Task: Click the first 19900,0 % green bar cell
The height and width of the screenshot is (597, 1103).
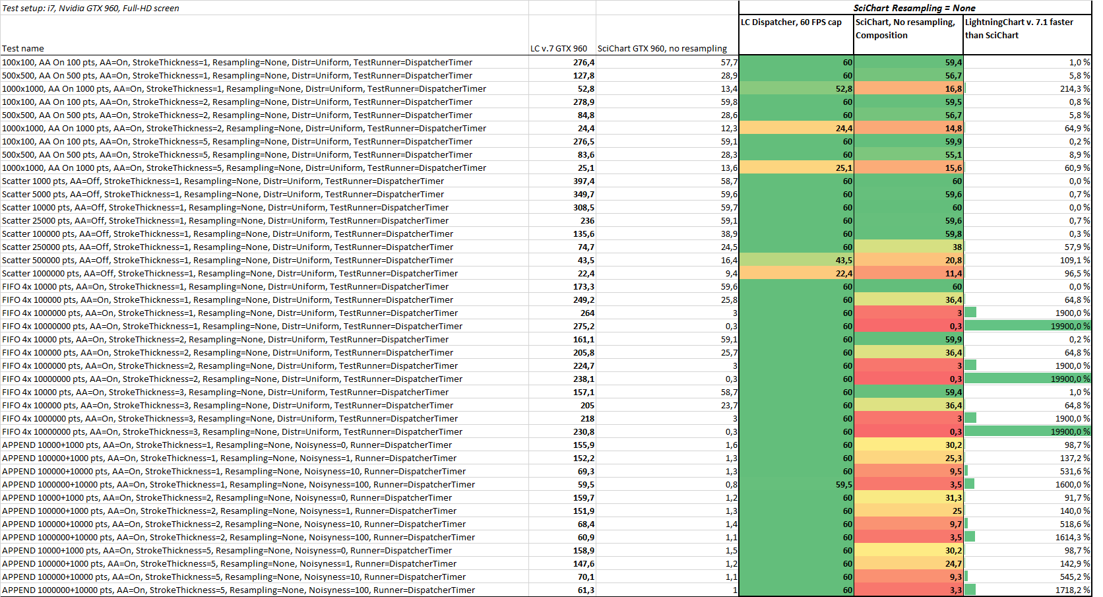Action: pyautogui.click(x=1027, y=326)
